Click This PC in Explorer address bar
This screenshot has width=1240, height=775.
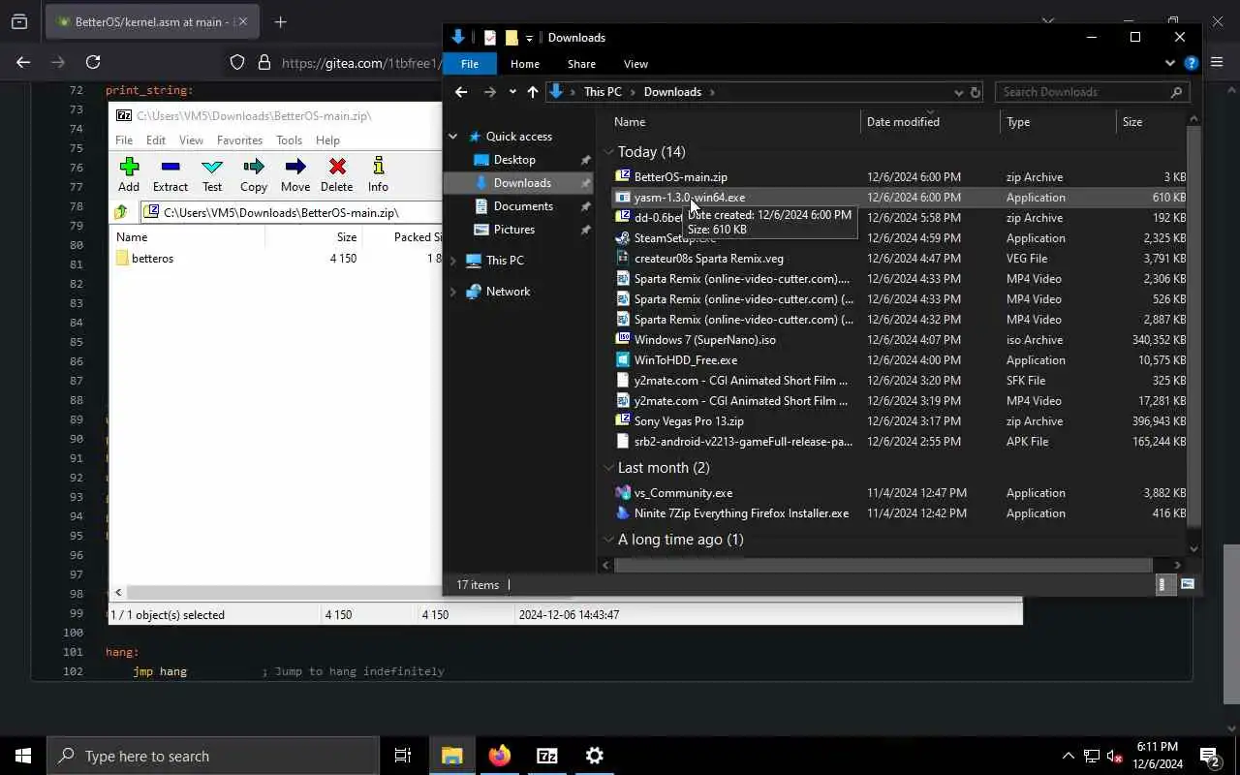pyautogui.click(x=603, y=92)
